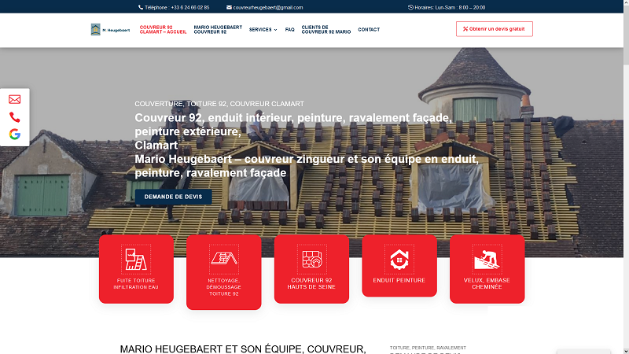Image resolution: width=629 pixels, height=354 pixels.
Task: Open the FAQ menu item
Action: tap(289, 30)
